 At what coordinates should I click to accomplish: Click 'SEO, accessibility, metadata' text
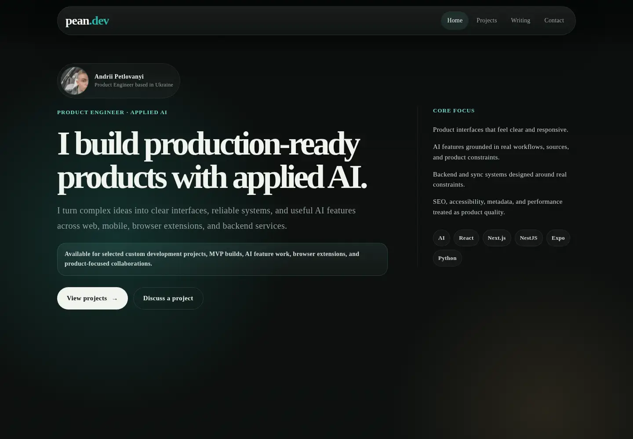click(498, 207)
